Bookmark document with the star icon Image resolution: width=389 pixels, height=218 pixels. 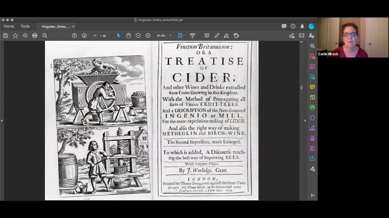coord(15,36)
